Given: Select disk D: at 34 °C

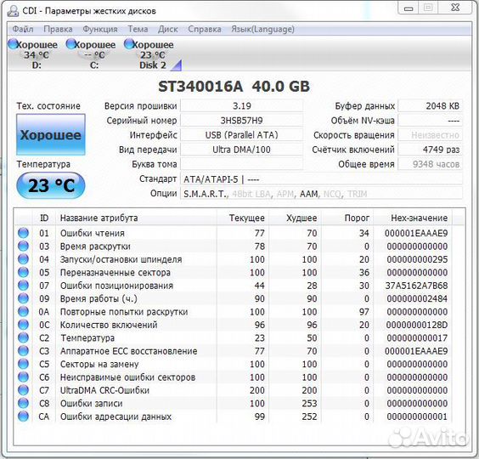Looking at the screenshot, I should 33,54.
